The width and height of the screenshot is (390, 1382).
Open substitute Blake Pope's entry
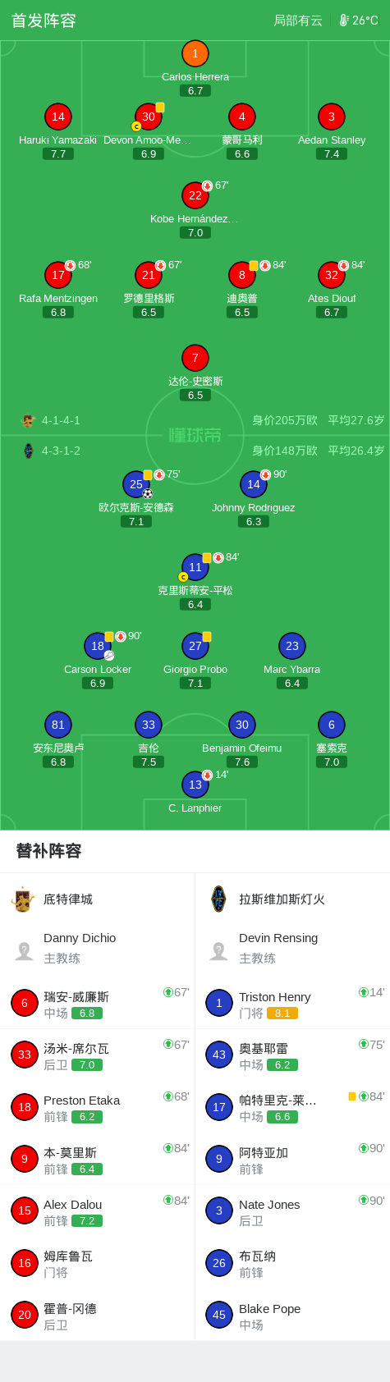pos(293,1315)
